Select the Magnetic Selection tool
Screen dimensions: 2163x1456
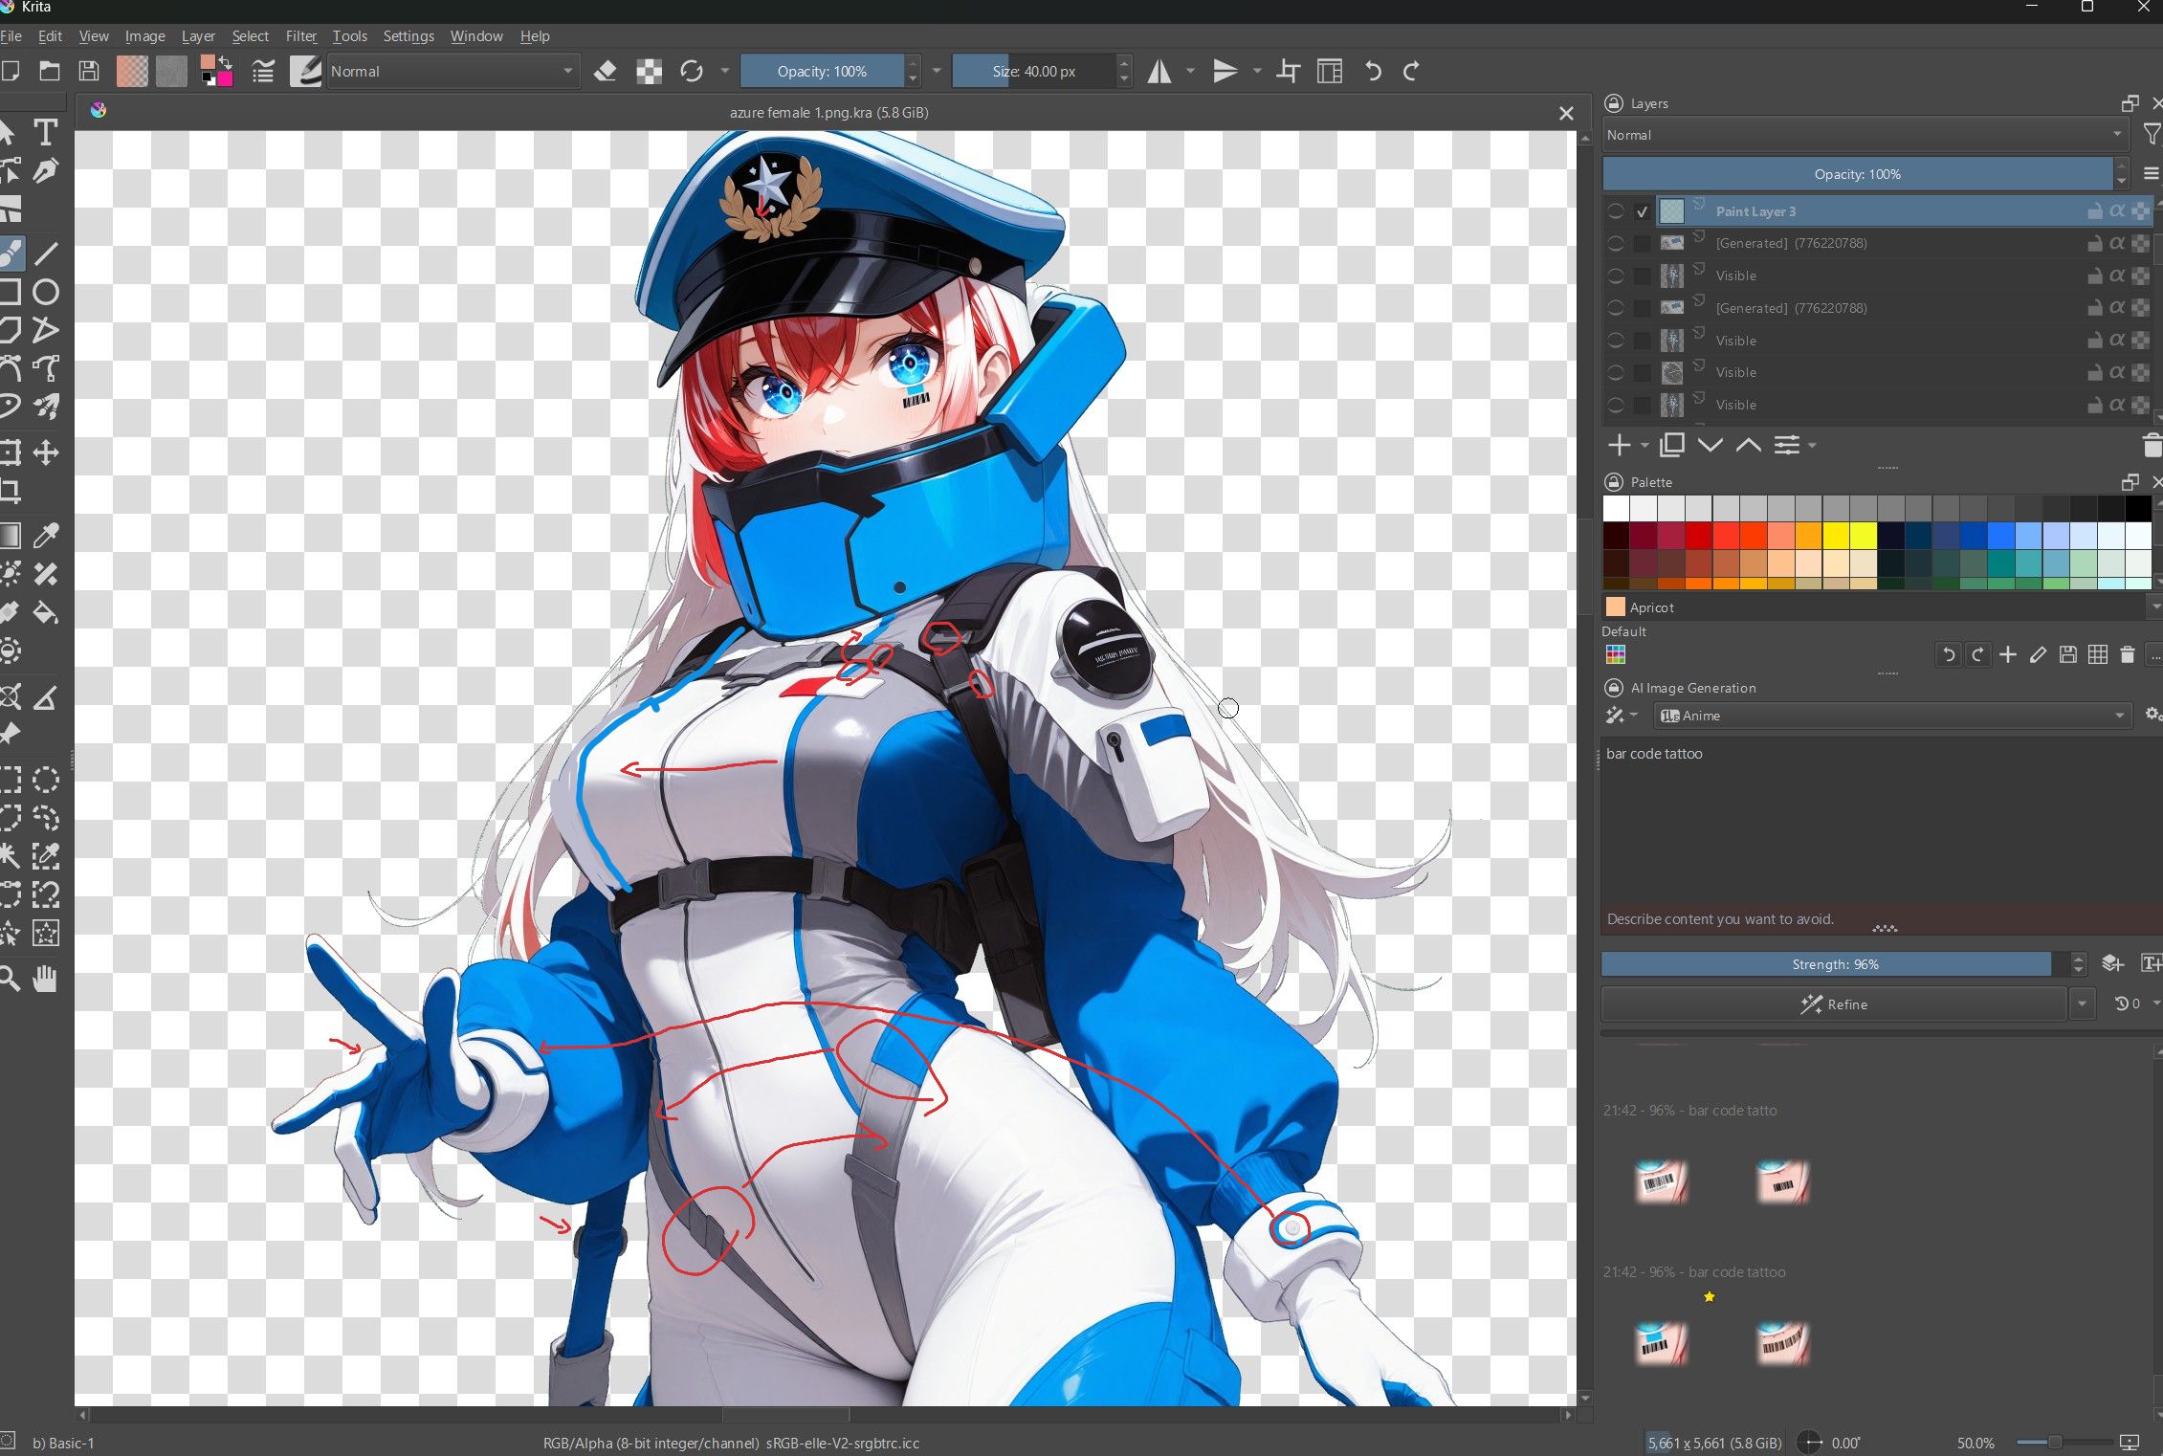(45, 894)
